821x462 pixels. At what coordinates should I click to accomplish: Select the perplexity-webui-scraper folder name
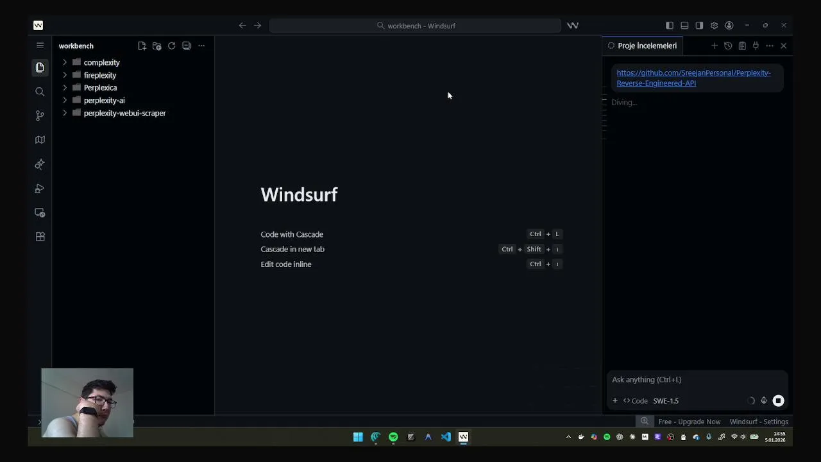pyautogui.click(x=124, y=113)
